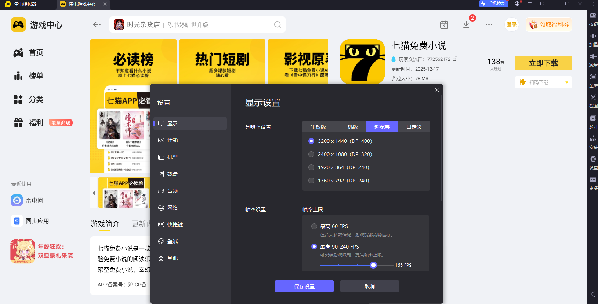Open 性能 settings section

tap(190, 140)
